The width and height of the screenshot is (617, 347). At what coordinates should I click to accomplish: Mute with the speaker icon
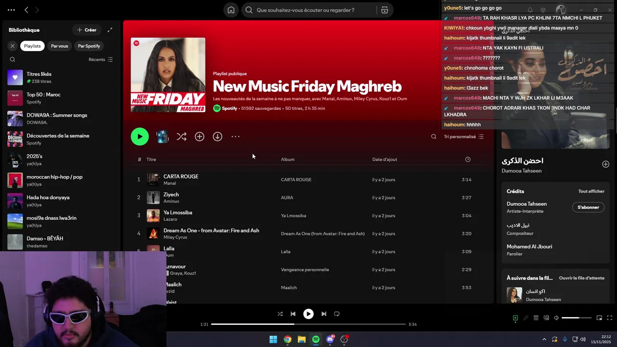coord(556,318)
